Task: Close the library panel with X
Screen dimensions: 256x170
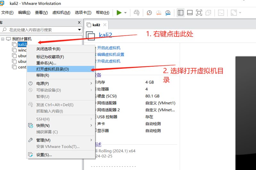Action: coord(79,22)
